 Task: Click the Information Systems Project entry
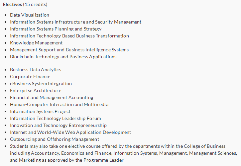click(40, 111)
